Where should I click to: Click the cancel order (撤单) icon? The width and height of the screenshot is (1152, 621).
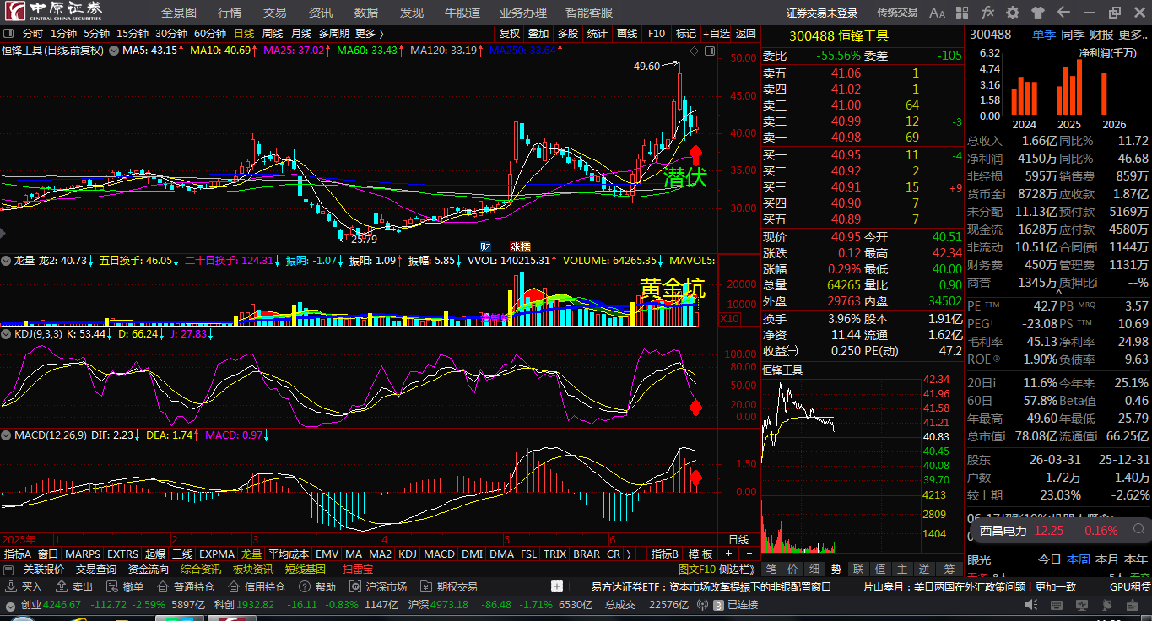112,587
